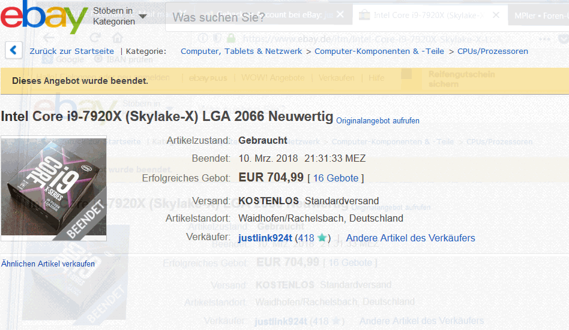Click the Artikelzustand label
This screenshot has height=330, width=569.
199,141
